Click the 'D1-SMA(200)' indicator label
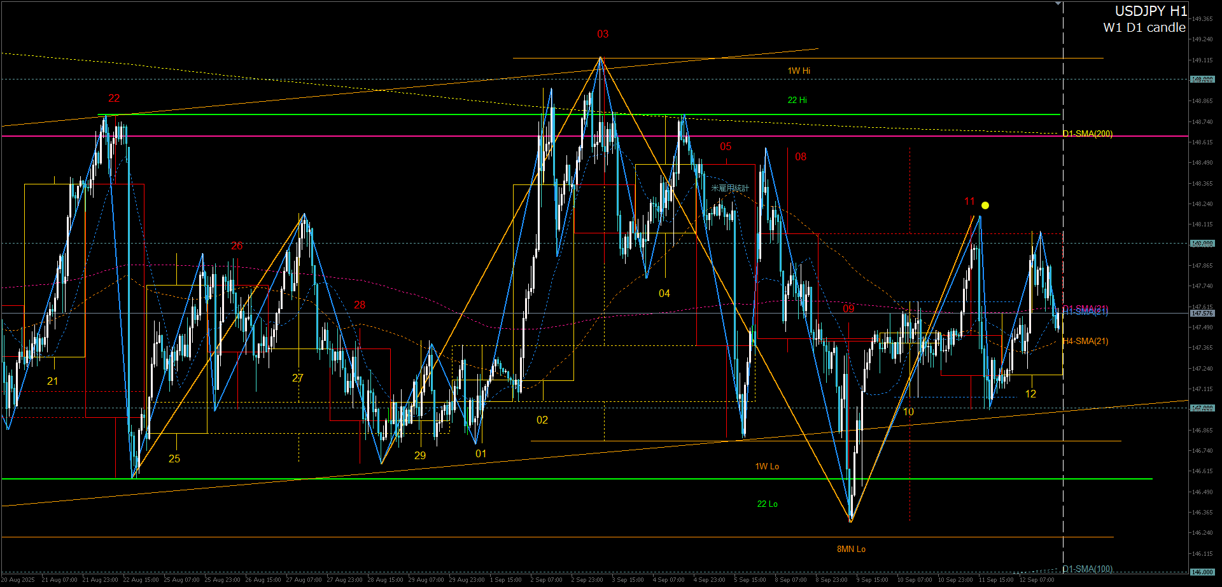 (1088, 134)
